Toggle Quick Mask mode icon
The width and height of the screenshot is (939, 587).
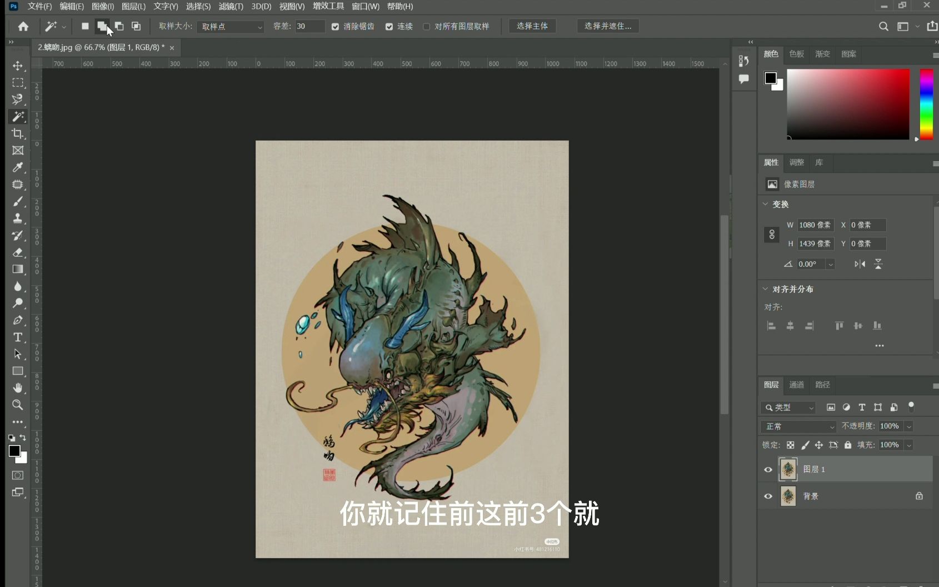point(18,475)
